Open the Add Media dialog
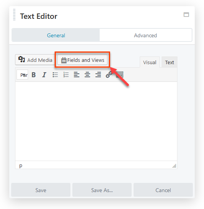 click(35, 60)
